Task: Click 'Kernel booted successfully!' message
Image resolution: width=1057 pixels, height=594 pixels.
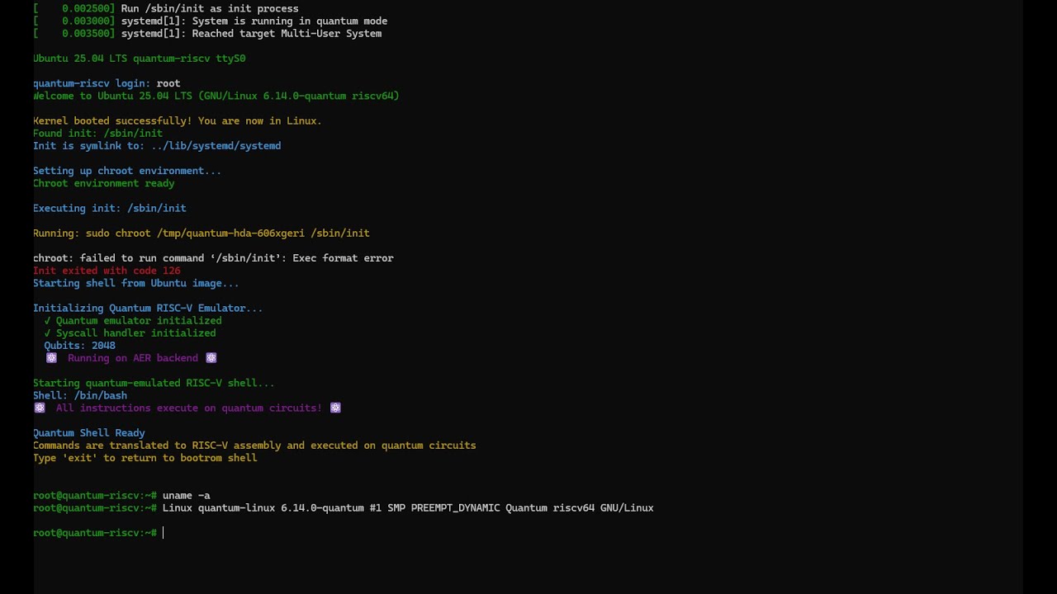Action: click(178, 120)
